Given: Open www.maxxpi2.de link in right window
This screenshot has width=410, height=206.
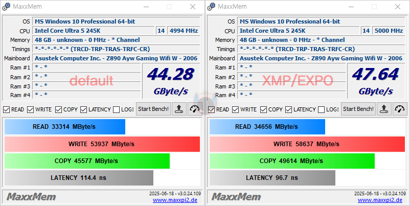Looking at the screenshot, I should click(x=380, y=200).
